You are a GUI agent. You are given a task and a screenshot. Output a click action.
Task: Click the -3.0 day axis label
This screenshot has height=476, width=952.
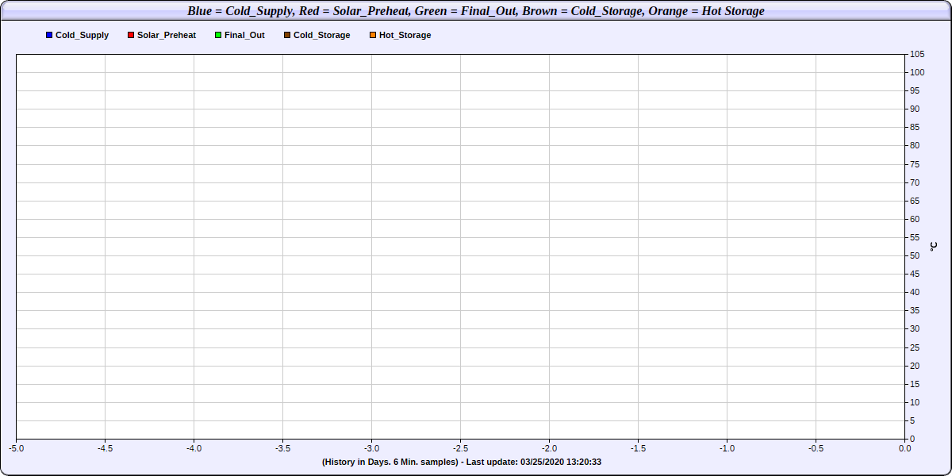click(371, 448)
